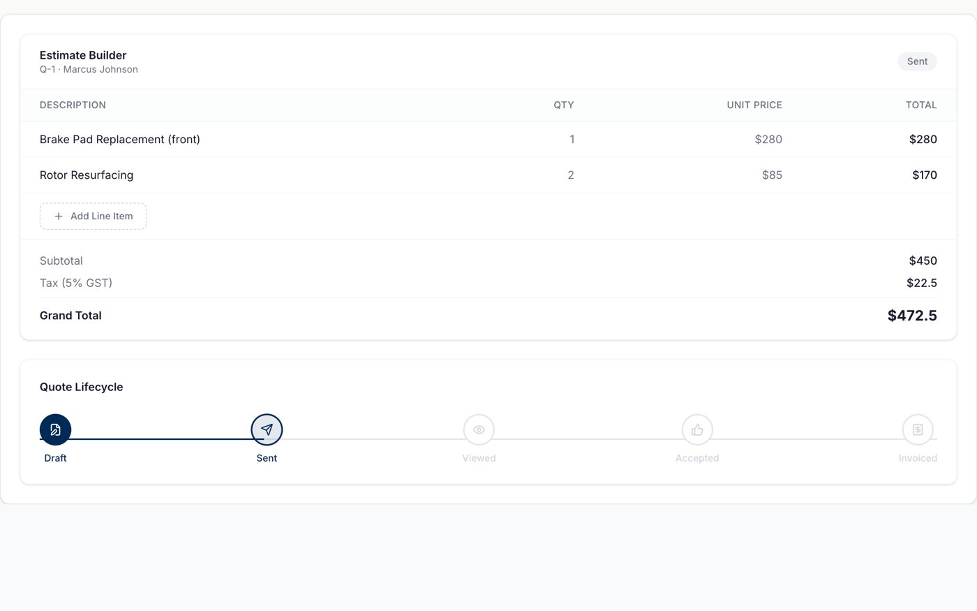The width and height of the screenshot is (977, 611).
Task: Click the quantity 1 for Brake Pad Replacement
Action: [x=572, y=140]
